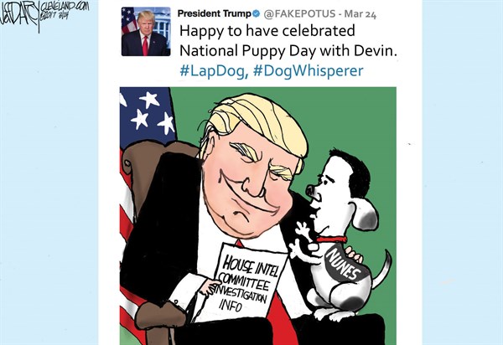
Task: Click the Mar 24 tweet timestamp
Action: [360, 14]
